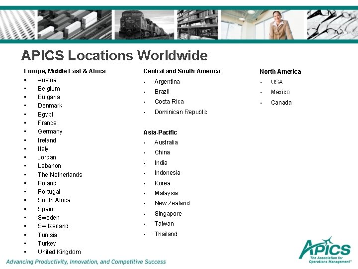The width and height of the screenshot is (358, 269).
Task: Select 'Poland' in the list
Action: coord(47,183)
